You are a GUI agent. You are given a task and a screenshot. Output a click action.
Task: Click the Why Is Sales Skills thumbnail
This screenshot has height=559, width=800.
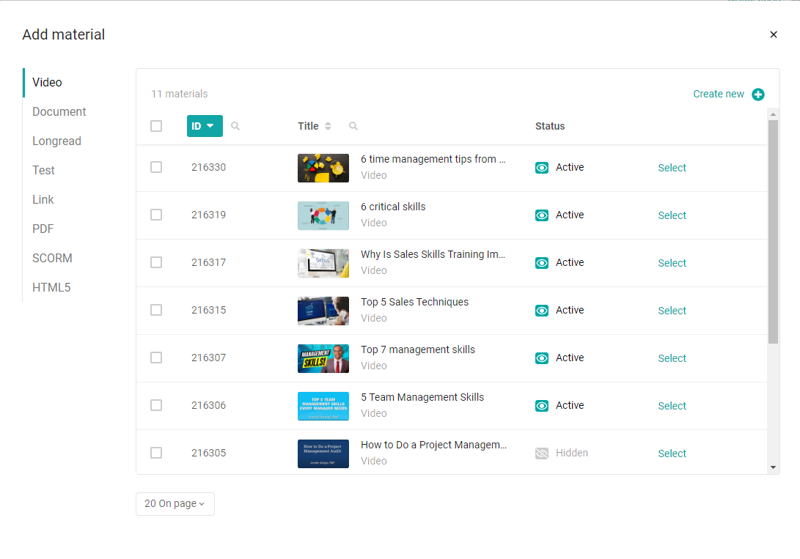click(x=323, y=264)
